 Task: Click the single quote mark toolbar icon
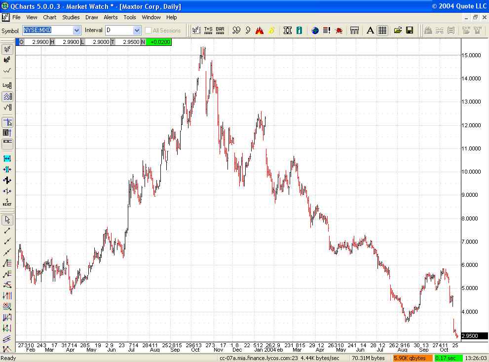pos(248,30)
